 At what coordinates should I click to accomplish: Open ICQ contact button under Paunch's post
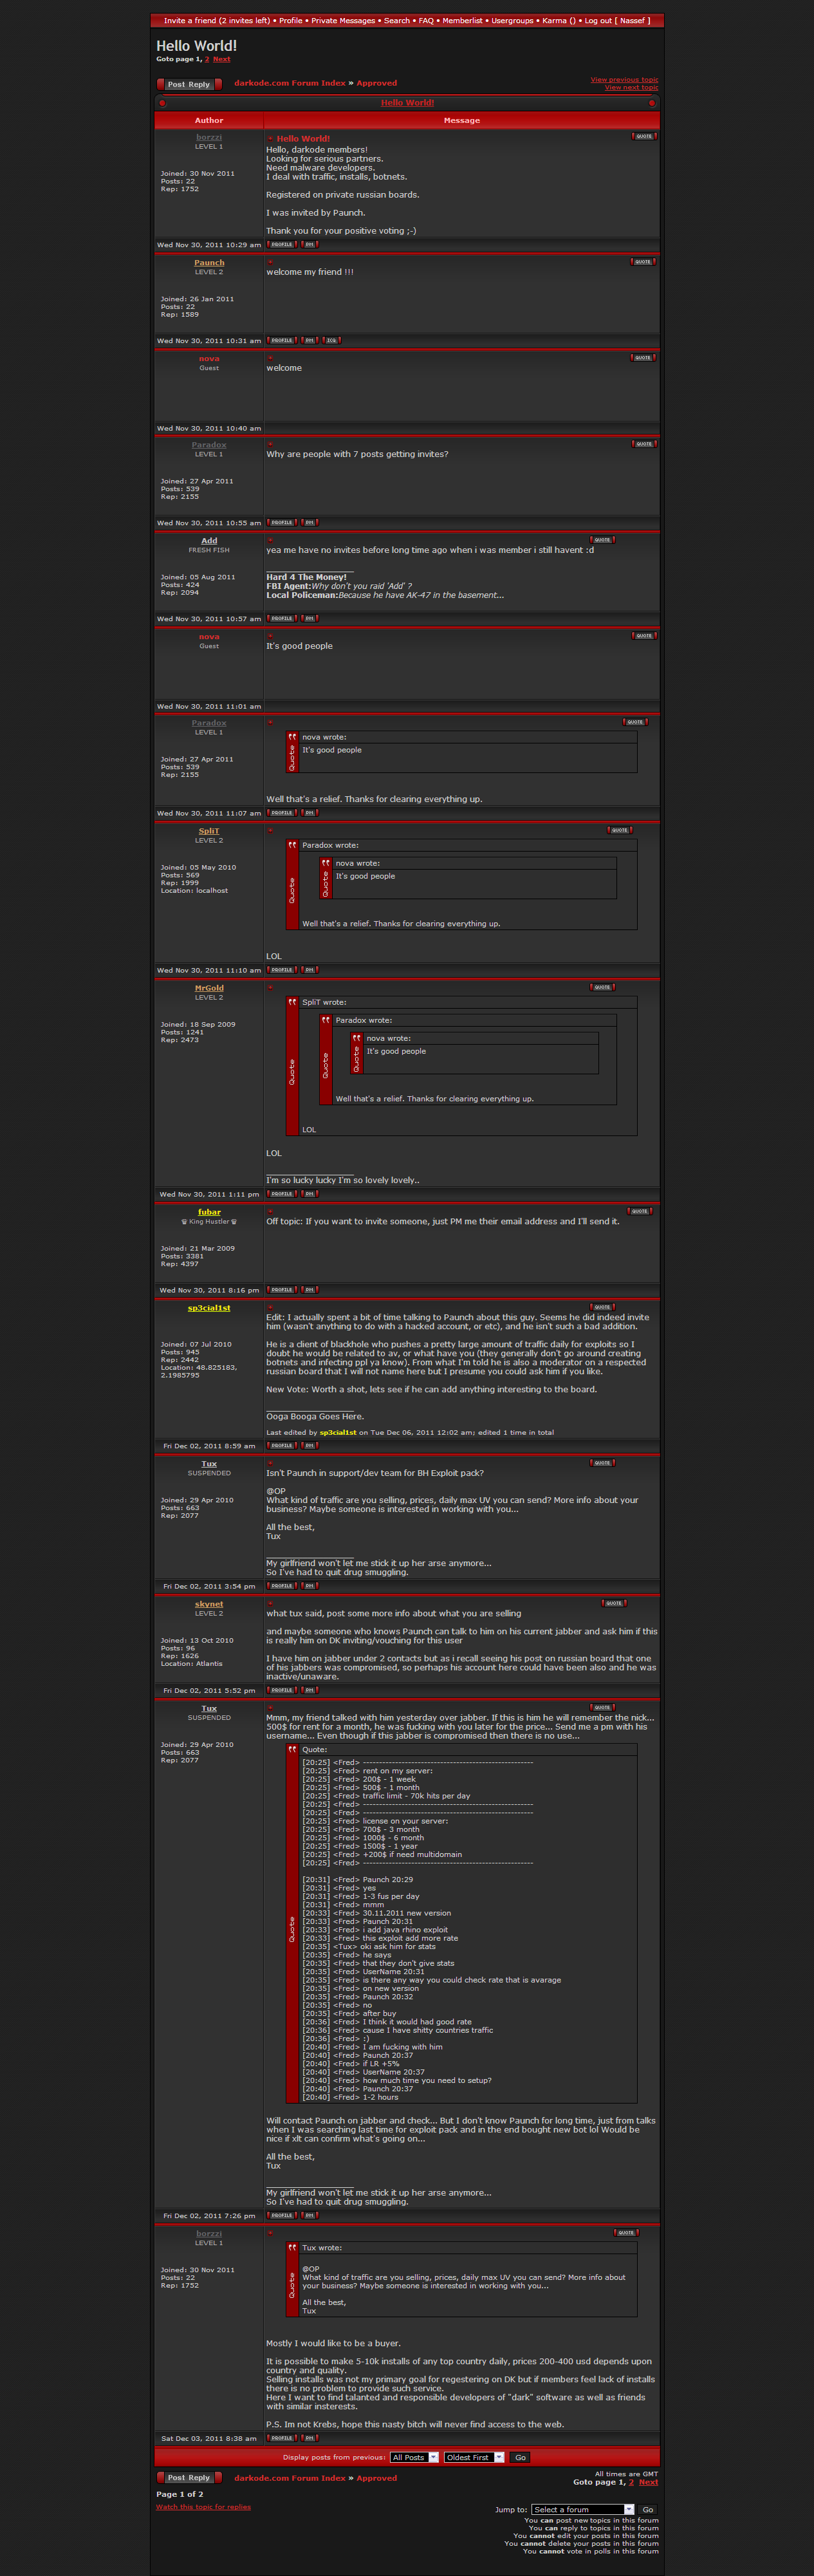click(332, 340)
